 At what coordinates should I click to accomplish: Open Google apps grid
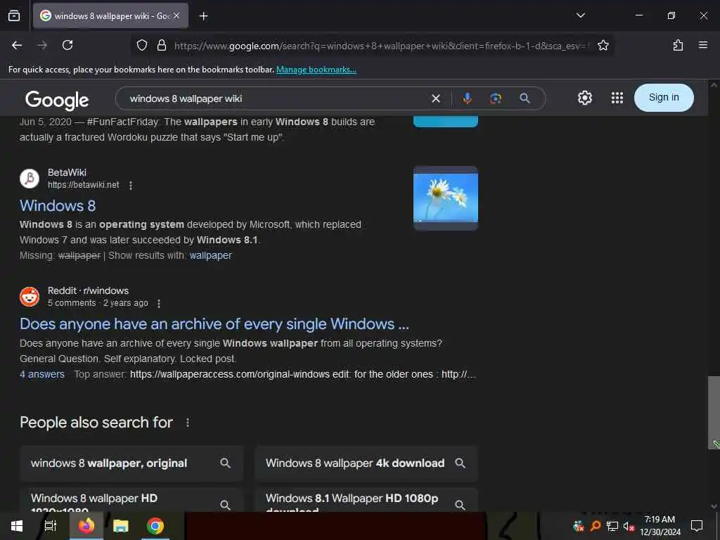[x=617, y=98]
